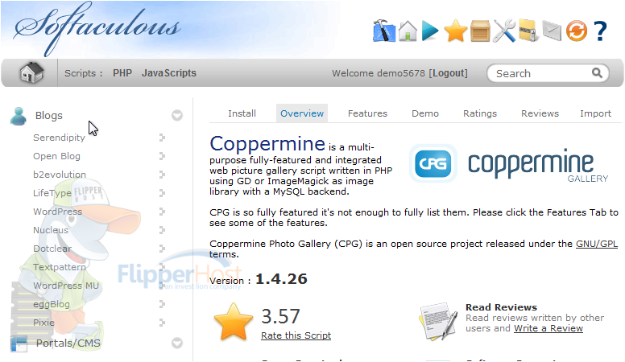Select the Overview tab

(x=302, y=113)
